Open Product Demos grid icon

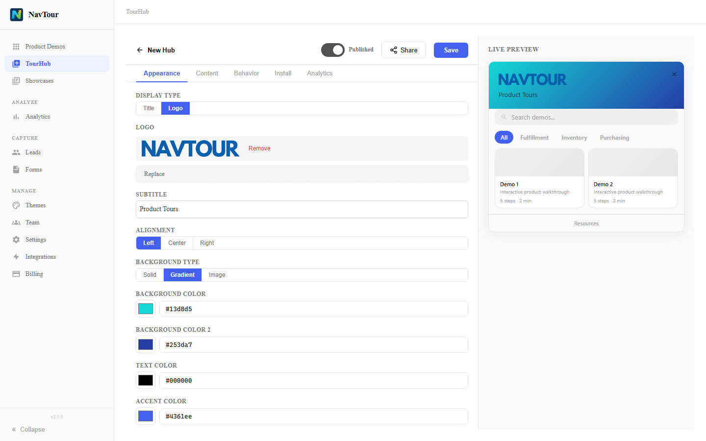point(16,47)
